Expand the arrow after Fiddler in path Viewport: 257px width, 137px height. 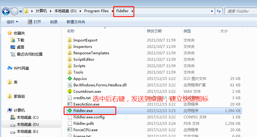[132, 11]
